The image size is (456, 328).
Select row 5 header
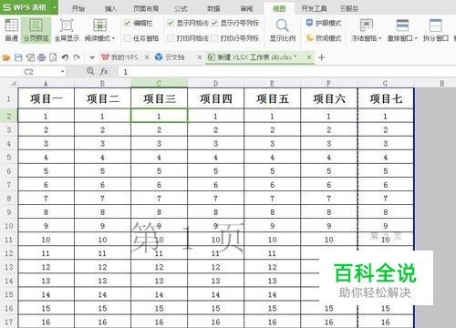point(9,158)
